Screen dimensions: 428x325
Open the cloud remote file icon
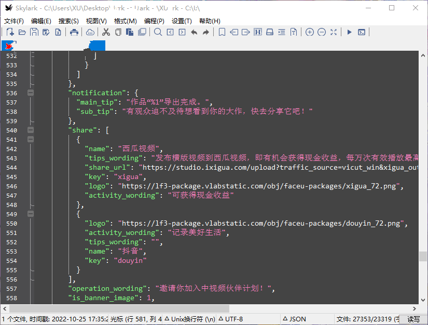[x=90, y=32]
